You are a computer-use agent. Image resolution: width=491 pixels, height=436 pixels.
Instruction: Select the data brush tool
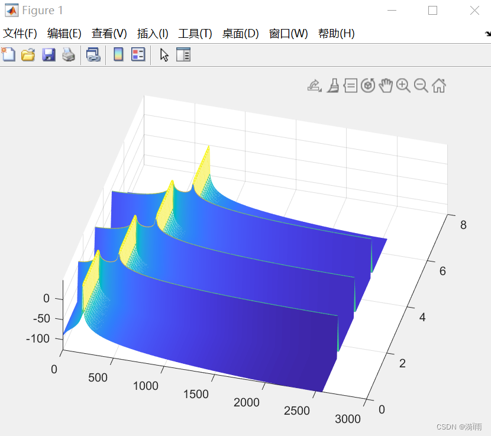[x=333, y=85]
